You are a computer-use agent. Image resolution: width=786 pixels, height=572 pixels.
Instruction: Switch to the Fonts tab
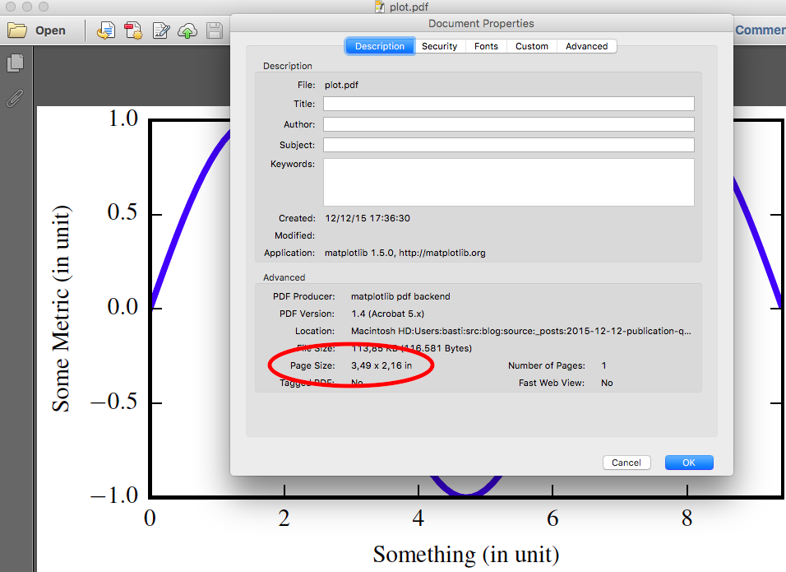(x=486, y=46)
